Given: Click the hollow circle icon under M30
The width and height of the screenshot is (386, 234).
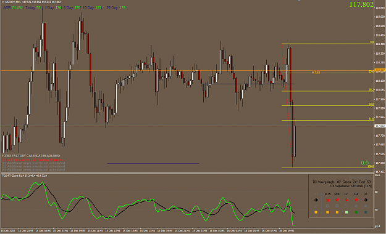Looking at the screenshot, I should coord(337,206).
